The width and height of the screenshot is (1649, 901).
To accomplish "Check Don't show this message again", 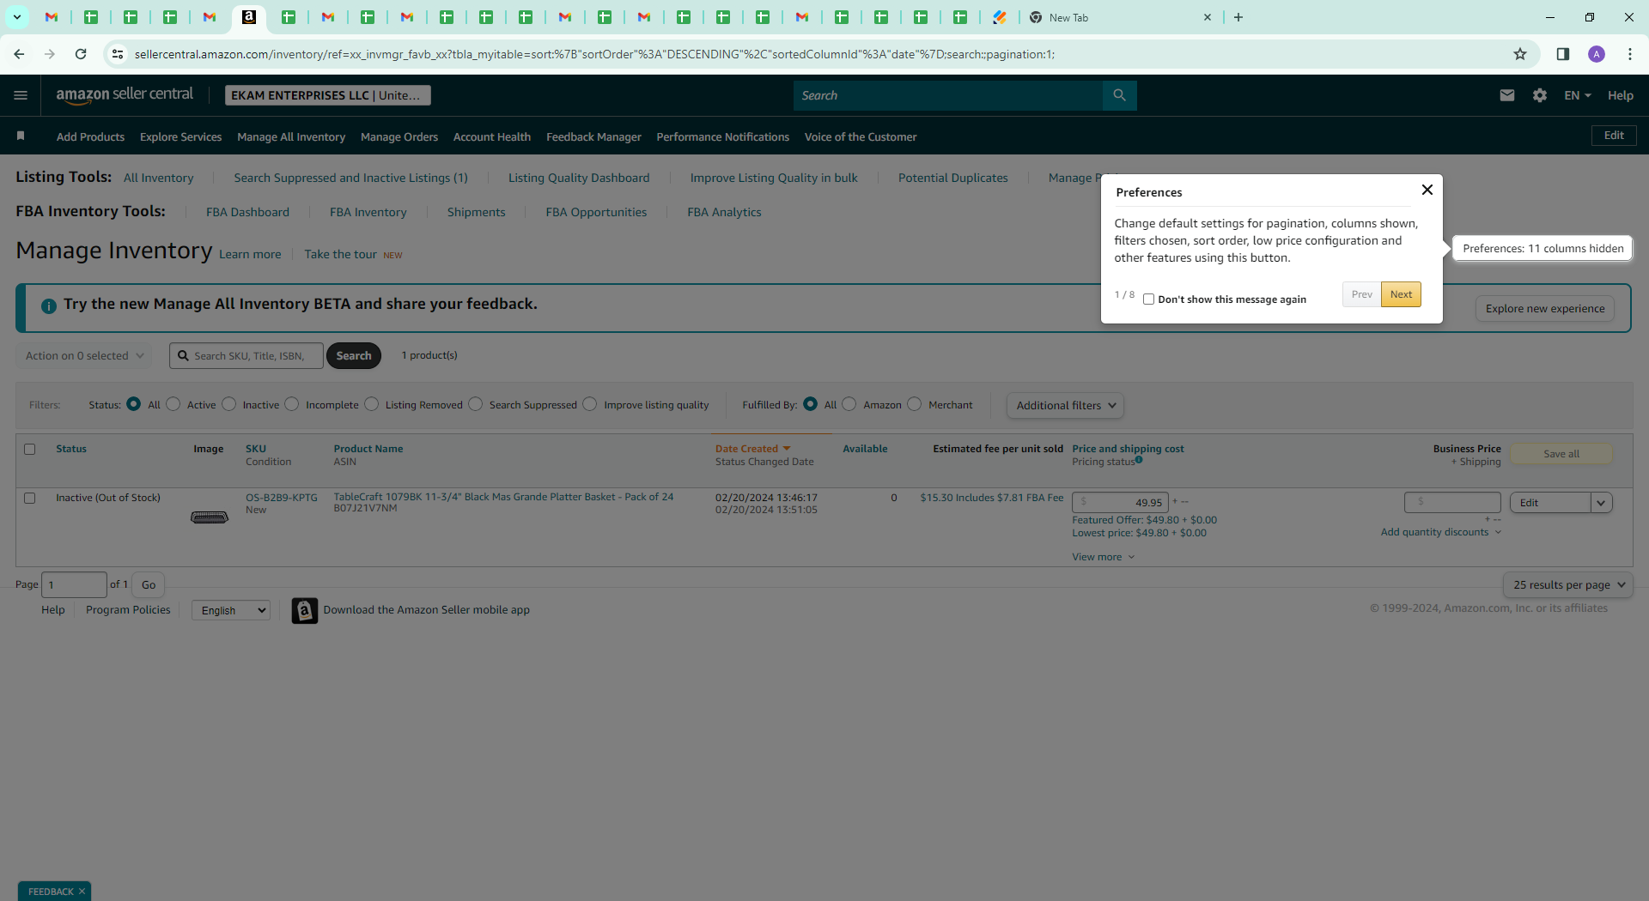I will click(x=1148, y=299).
